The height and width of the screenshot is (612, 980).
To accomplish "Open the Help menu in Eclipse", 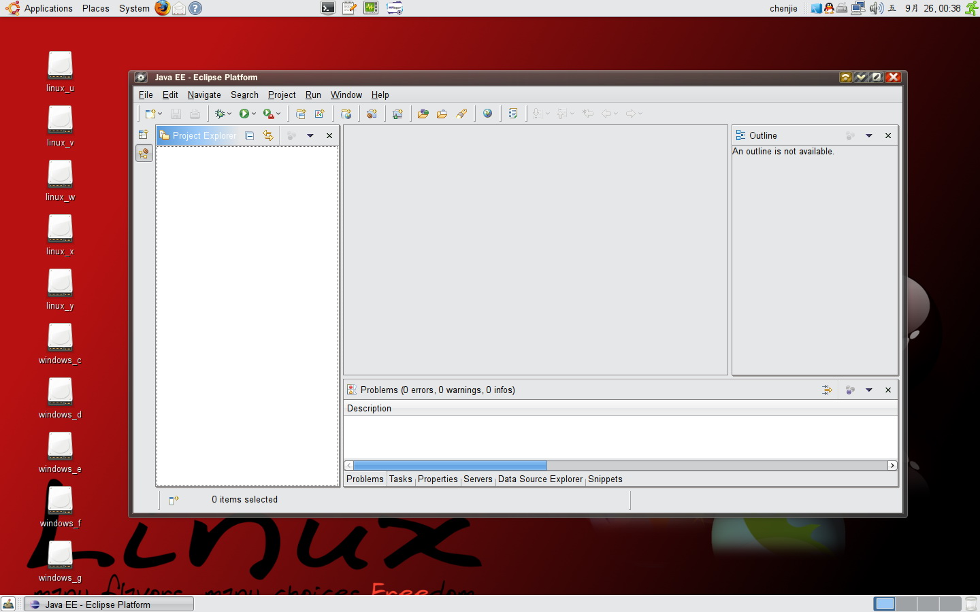I will pos(380,95).
